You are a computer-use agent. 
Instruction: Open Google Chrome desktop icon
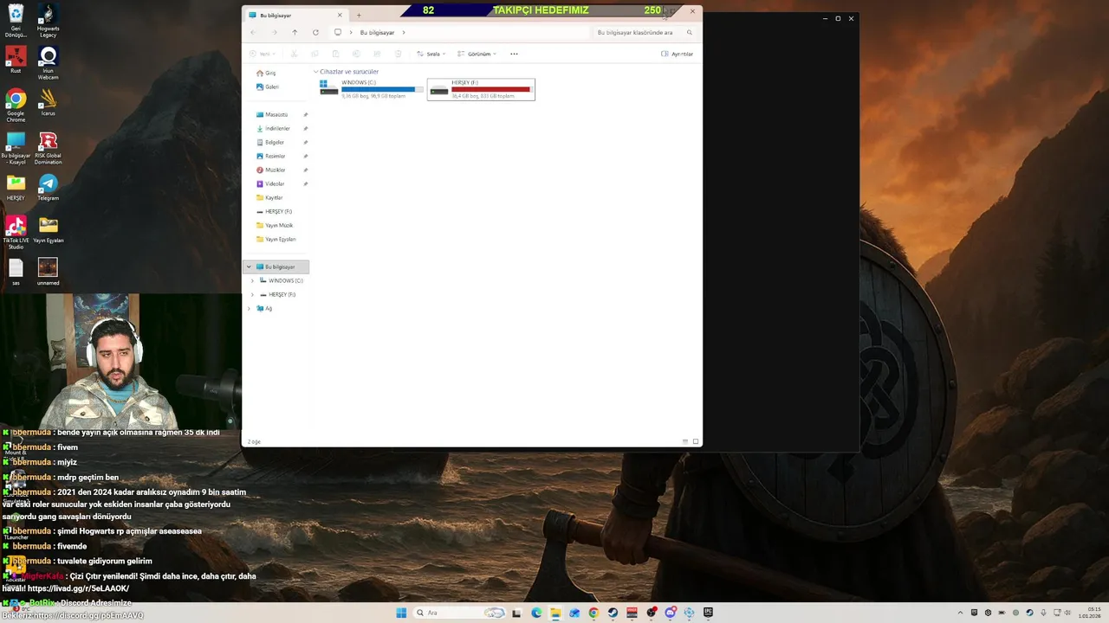pos(16,106)
